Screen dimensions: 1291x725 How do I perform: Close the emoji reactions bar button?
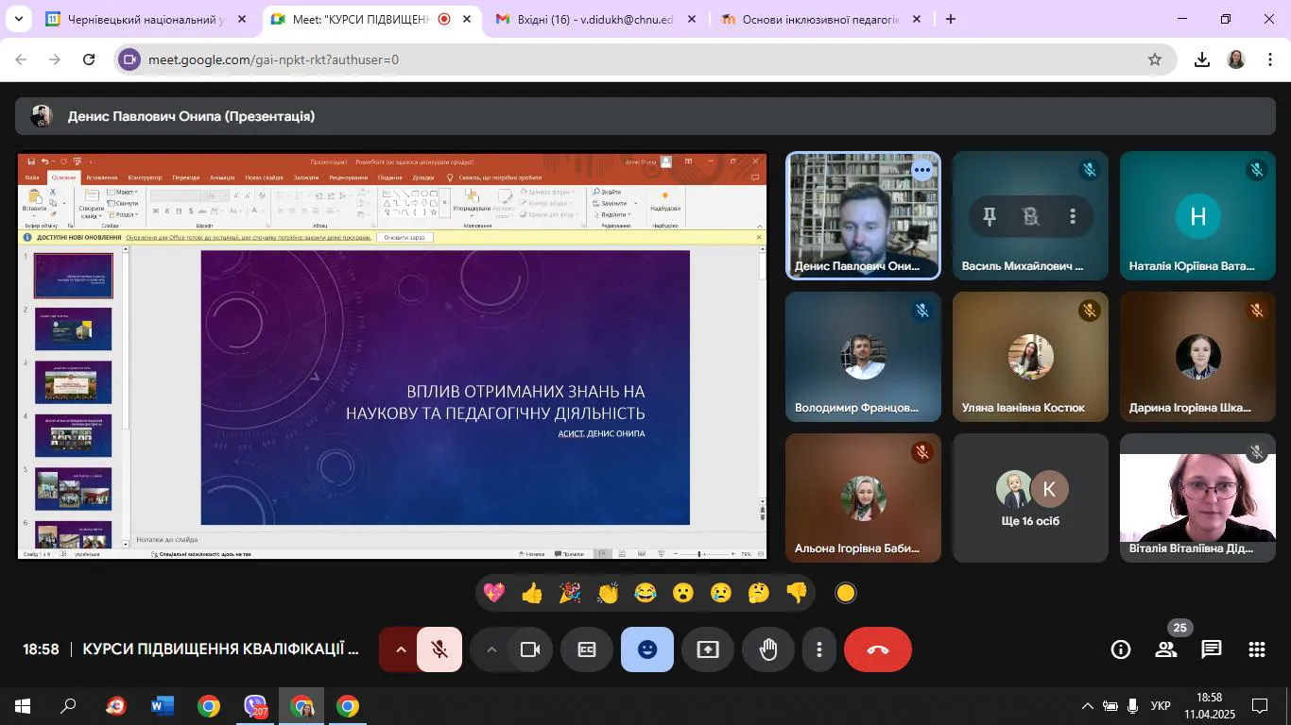pos(647,649)
